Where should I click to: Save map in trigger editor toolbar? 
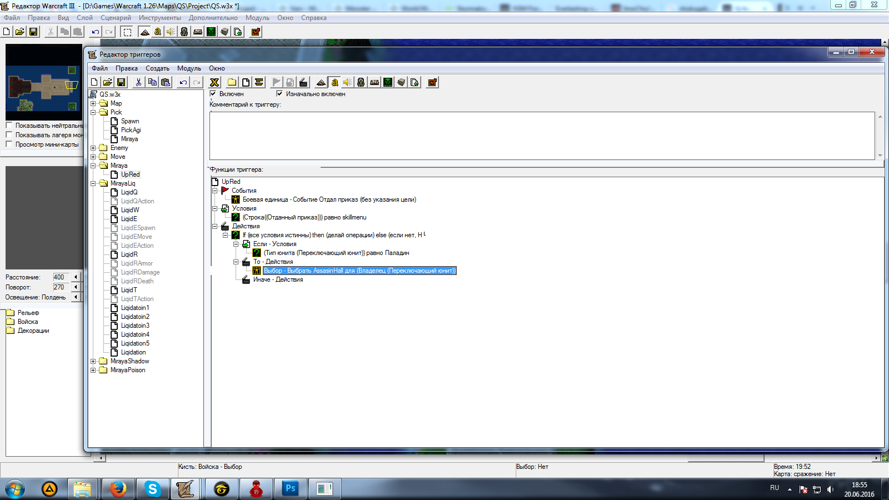[x=121, y=82]
